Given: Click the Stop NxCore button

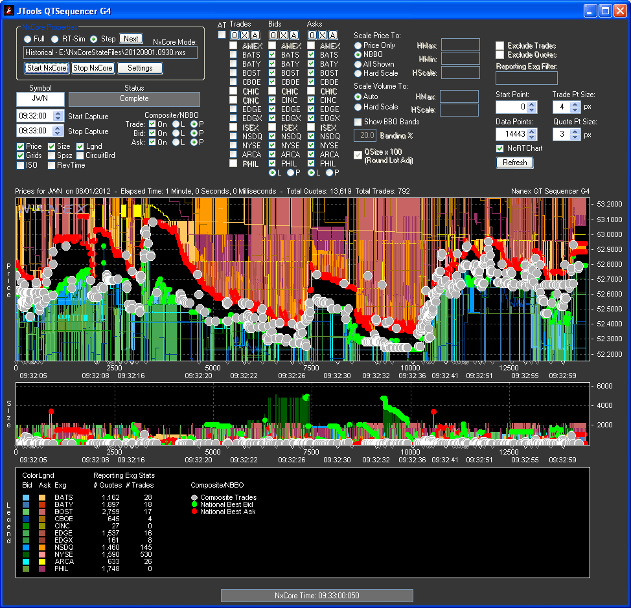Looking at the screenshot, I should 93,68.
